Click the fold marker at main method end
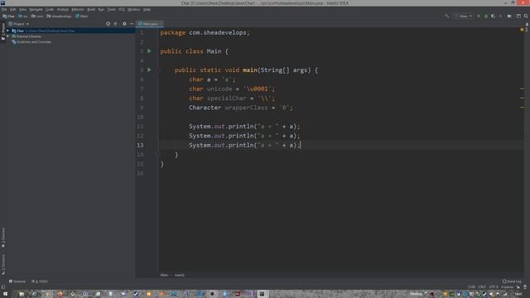This screenshot has height=298, width=530. [157, 155]
